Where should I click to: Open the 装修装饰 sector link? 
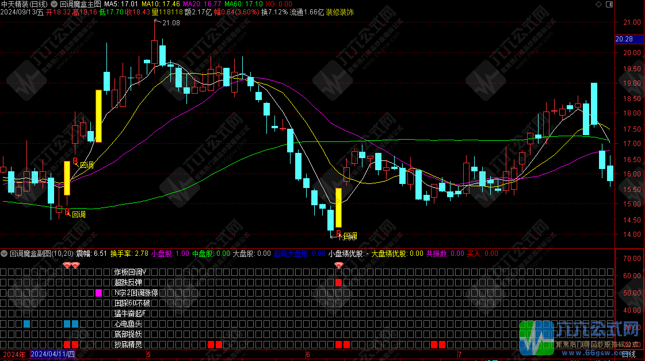(339, 12)
